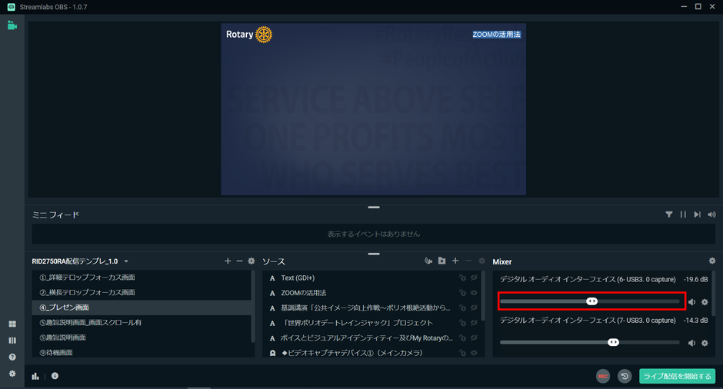Select scene ④_プレゼン画面
Image resolution: width=723 pixels, height=389 pixels.
[142, 308]
